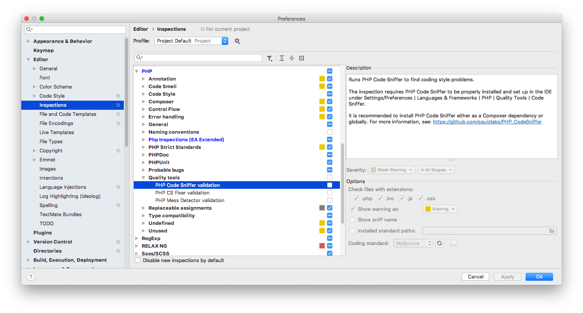This screenshot has width=583, height=313.
Task: Enable PHP Code Sniffer validation checkbox
Action: click(x=330, y=185)
